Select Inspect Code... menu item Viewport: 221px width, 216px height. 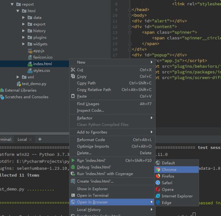point(113,110)
